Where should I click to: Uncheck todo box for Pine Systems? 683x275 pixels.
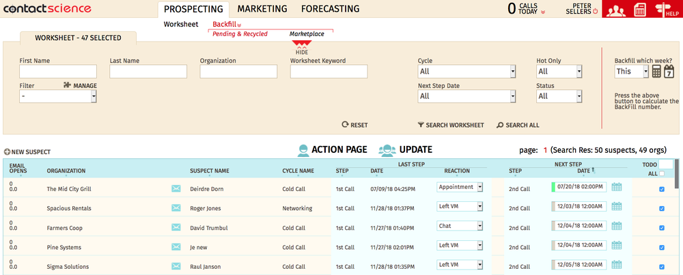[x=662, y=247]
